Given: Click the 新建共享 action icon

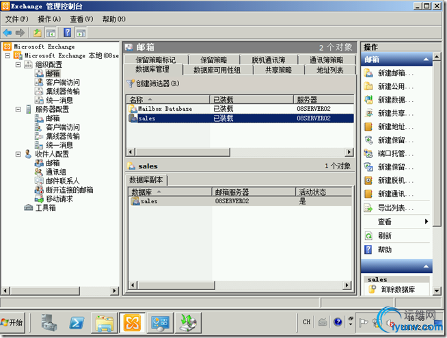Looking at the screenshot, I should coord(368,114).
